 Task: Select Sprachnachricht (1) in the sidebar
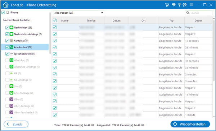[24, 54]
